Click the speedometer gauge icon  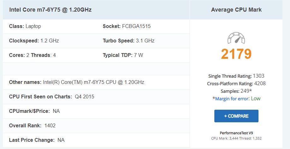pos(236,39)
